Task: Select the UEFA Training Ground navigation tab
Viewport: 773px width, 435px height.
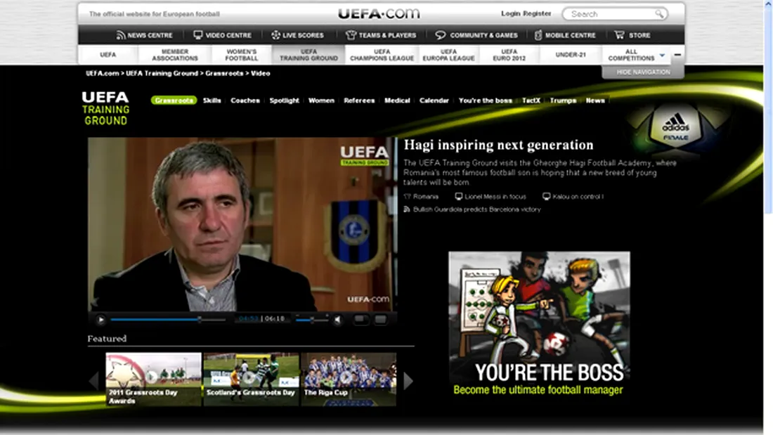Action: 308,55
